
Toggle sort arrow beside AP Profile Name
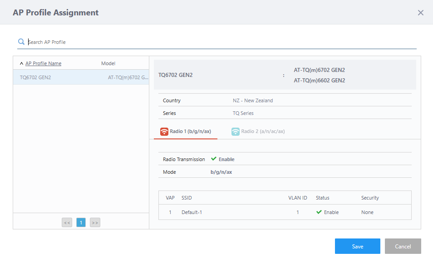pos(21,63)
